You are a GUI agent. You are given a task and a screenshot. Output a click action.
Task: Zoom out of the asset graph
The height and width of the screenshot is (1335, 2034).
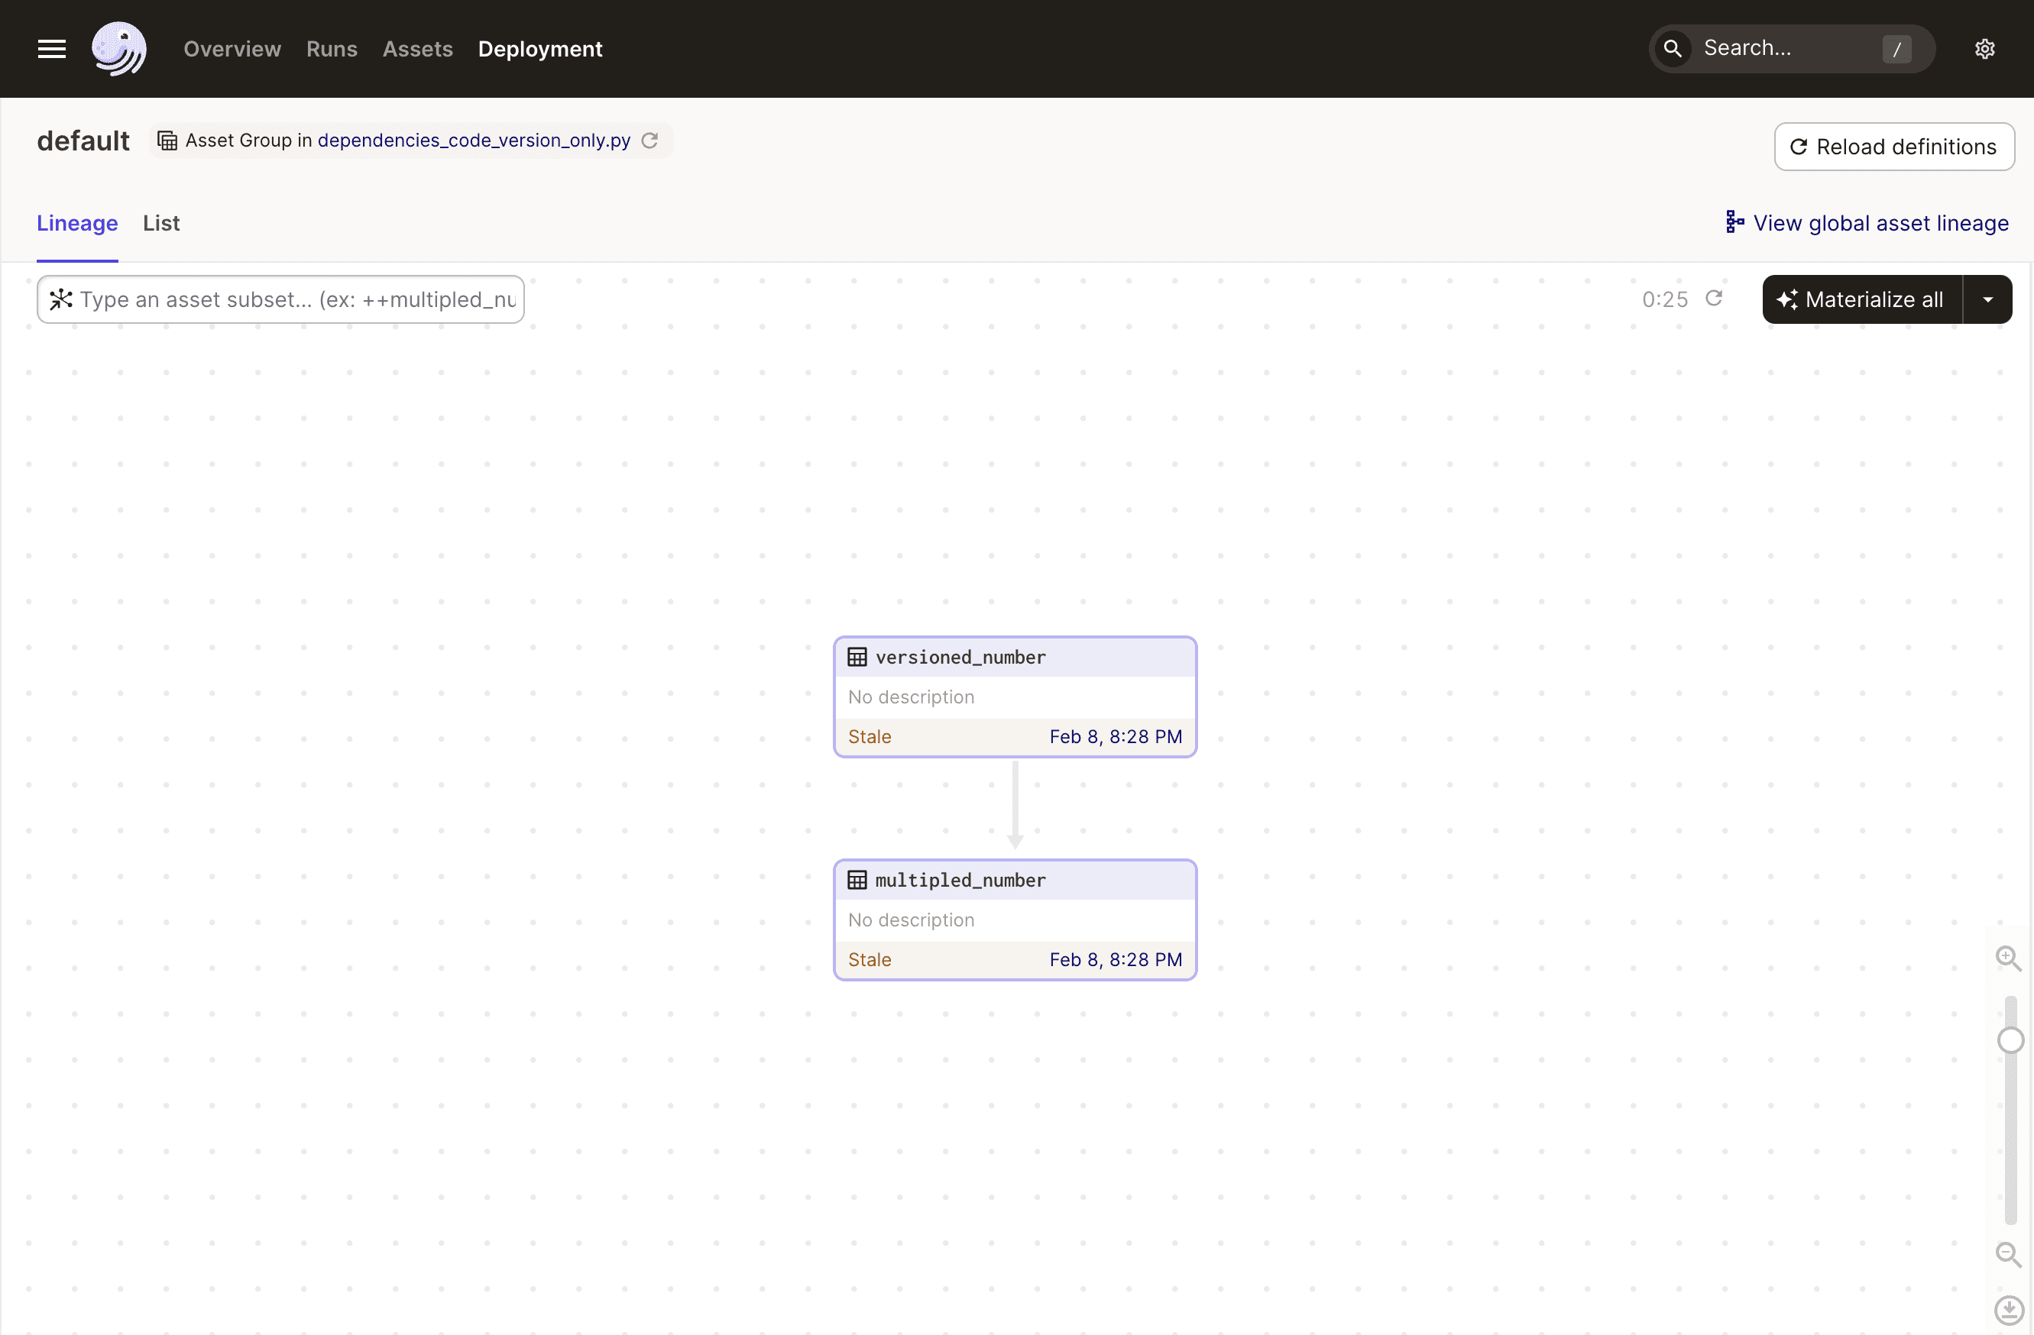click(2008, 1254)
